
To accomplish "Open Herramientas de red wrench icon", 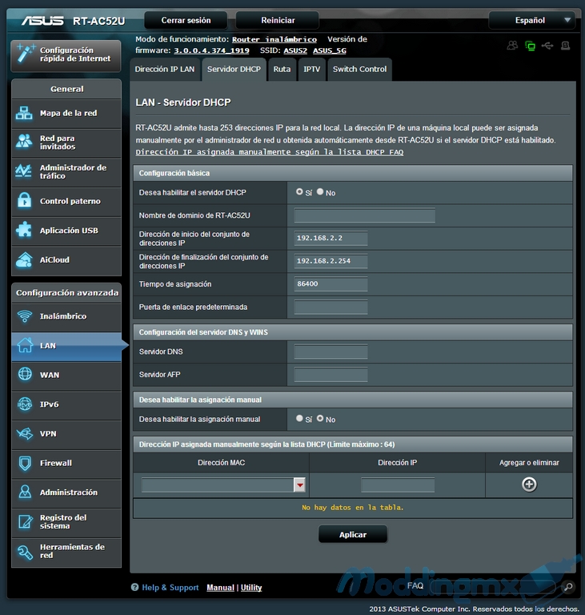I will click(x=25, y=552).
